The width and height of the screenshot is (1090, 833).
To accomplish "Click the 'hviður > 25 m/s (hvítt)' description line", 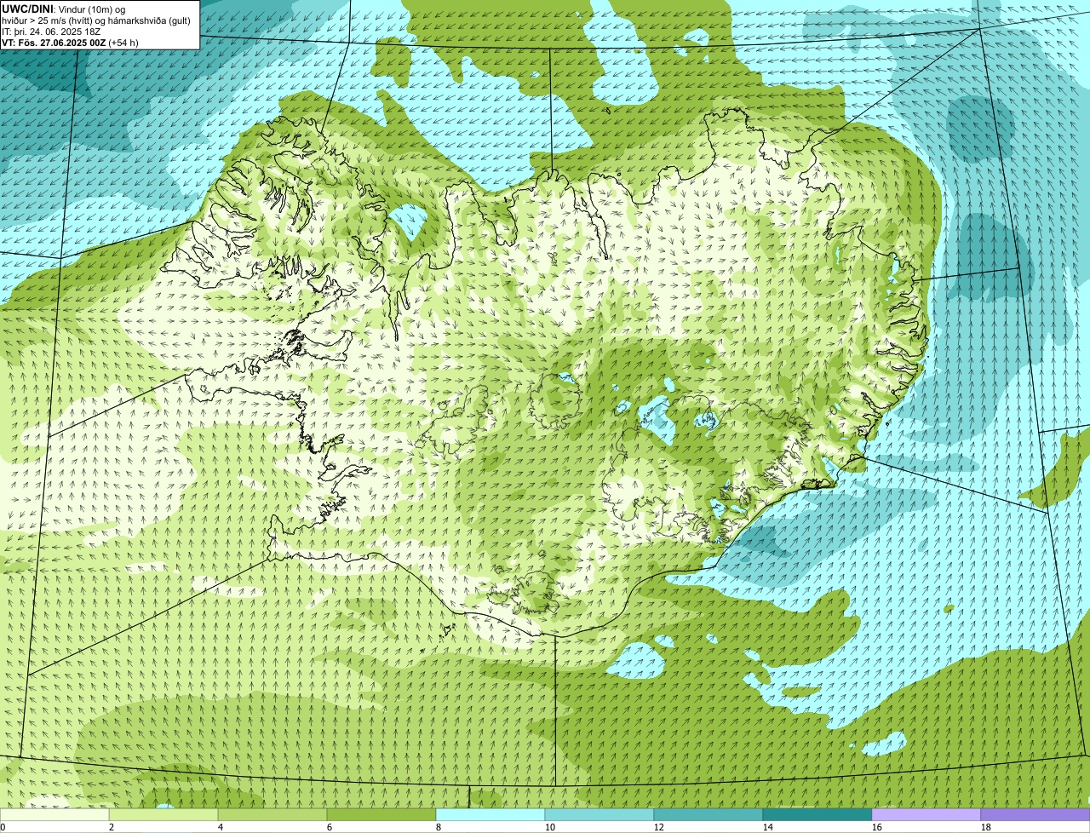I will 96,20.
